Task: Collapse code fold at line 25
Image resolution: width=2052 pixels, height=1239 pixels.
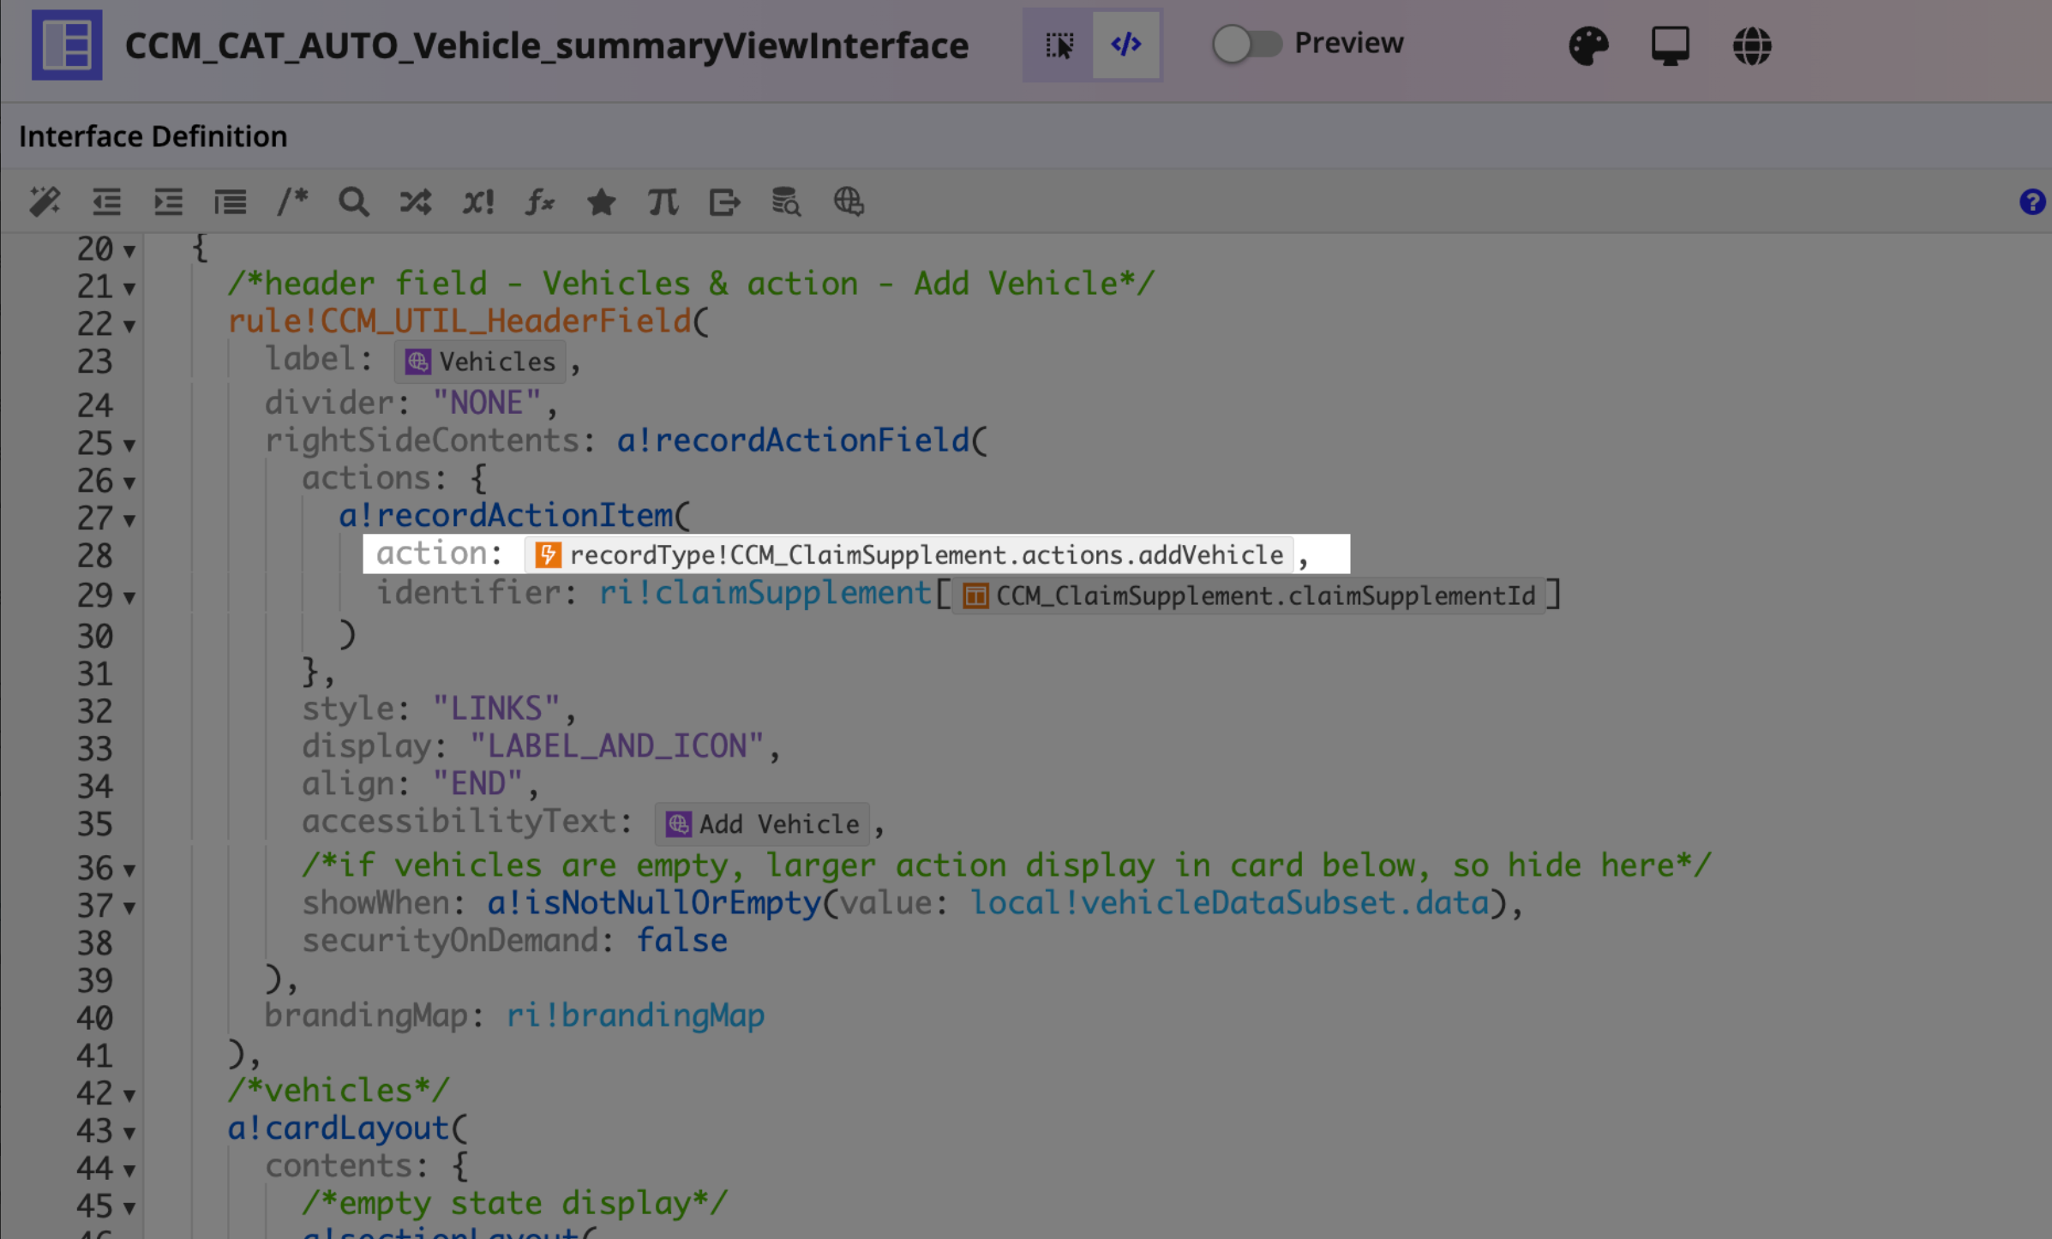Action: tap(129, 446)
